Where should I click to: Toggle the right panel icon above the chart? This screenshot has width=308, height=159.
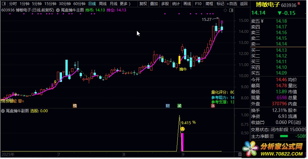[231, 10]
